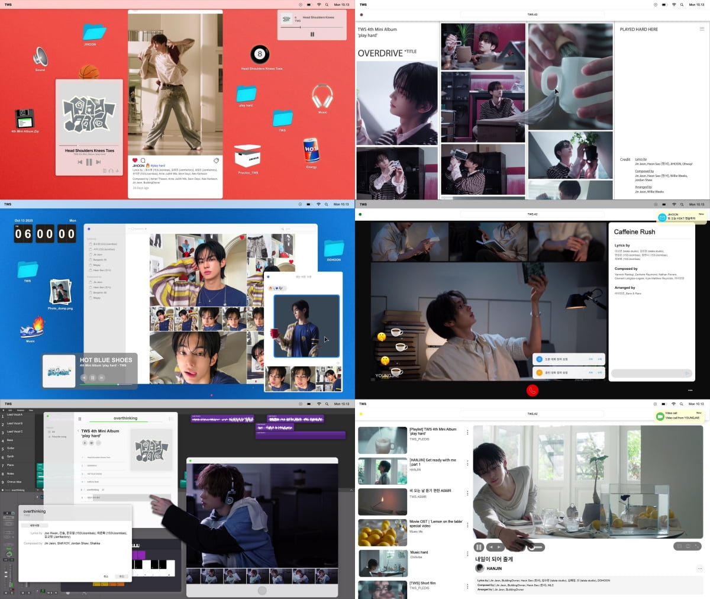The image size is (710, 599).
Task: Open the Practice_TWS archive box icon
Action: pyautogui.click(x=247, y=157)
